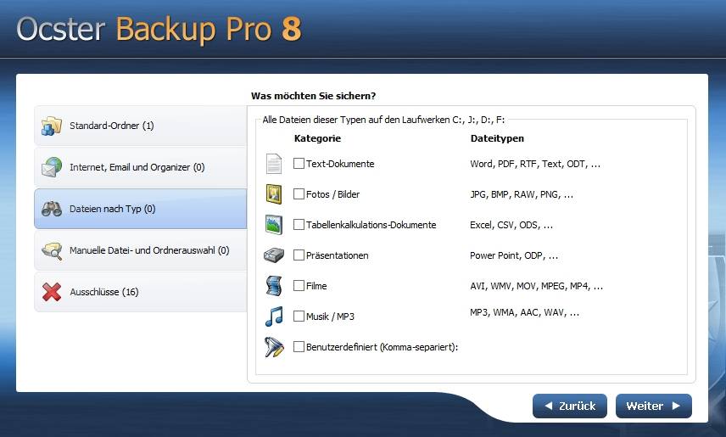Toggle the Präsentationen checkbox
The image size is (726, 437).
tap(299, 255)
